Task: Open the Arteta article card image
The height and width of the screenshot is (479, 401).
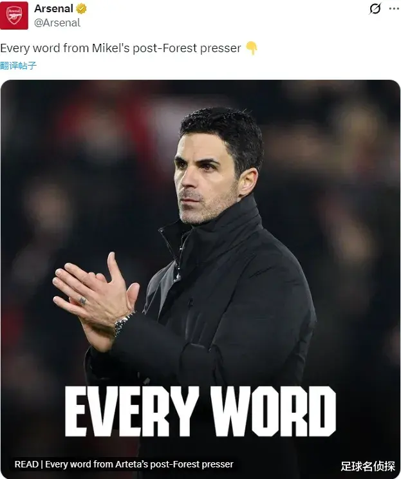Action: tap(200, 279)
